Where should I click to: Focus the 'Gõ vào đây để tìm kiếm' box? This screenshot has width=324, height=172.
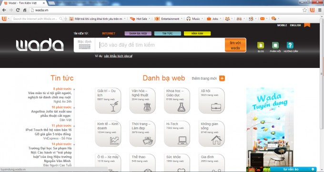tap(160, 45)
